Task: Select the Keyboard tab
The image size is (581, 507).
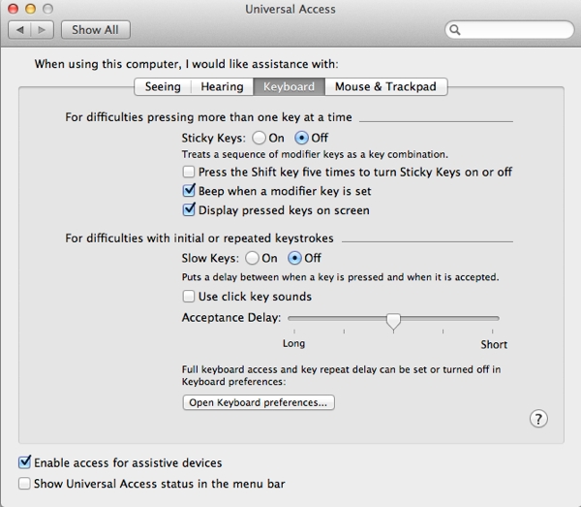Action: pos(289,87)
